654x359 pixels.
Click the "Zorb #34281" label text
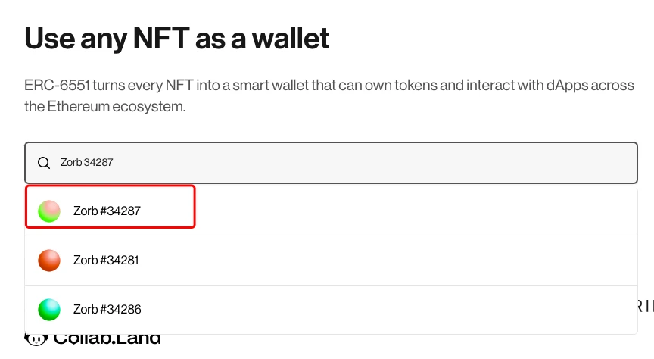106,261
